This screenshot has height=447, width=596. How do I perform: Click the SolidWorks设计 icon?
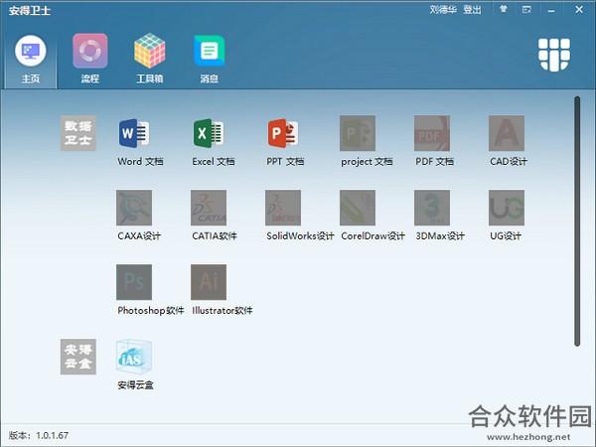click(x=283, y=208)
